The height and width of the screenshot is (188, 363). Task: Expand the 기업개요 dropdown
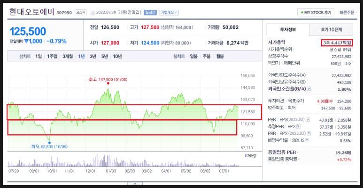pos(169,13)
